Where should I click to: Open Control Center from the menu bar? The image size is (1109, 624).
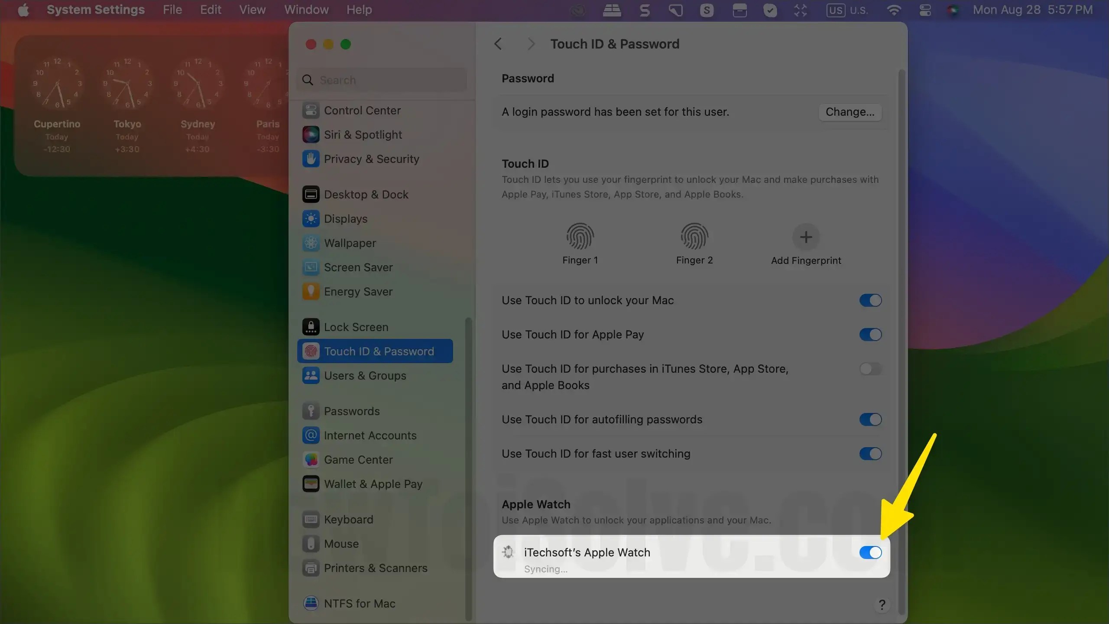[x=925, y=10]
